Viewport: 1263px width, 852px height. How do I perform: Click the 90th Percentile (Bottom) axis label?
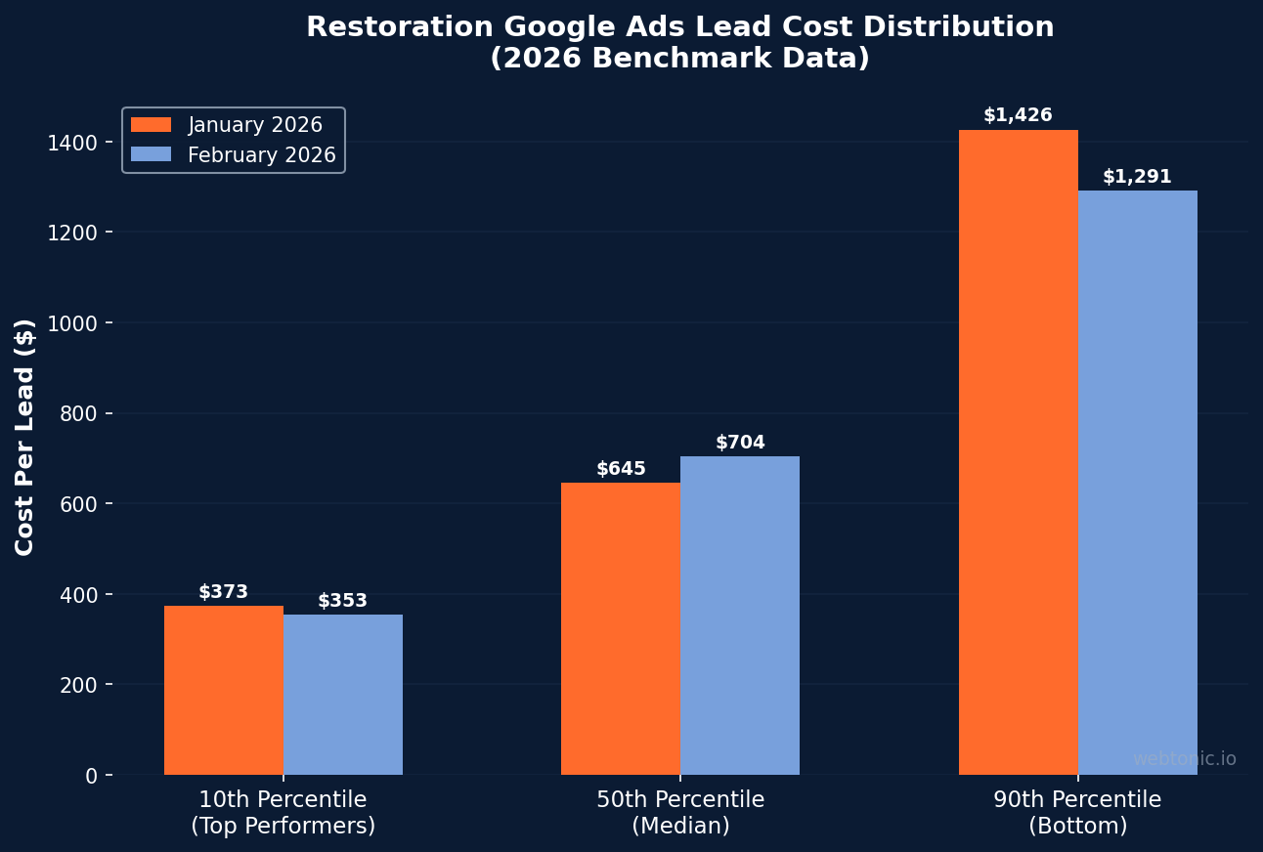(1078, 813)
